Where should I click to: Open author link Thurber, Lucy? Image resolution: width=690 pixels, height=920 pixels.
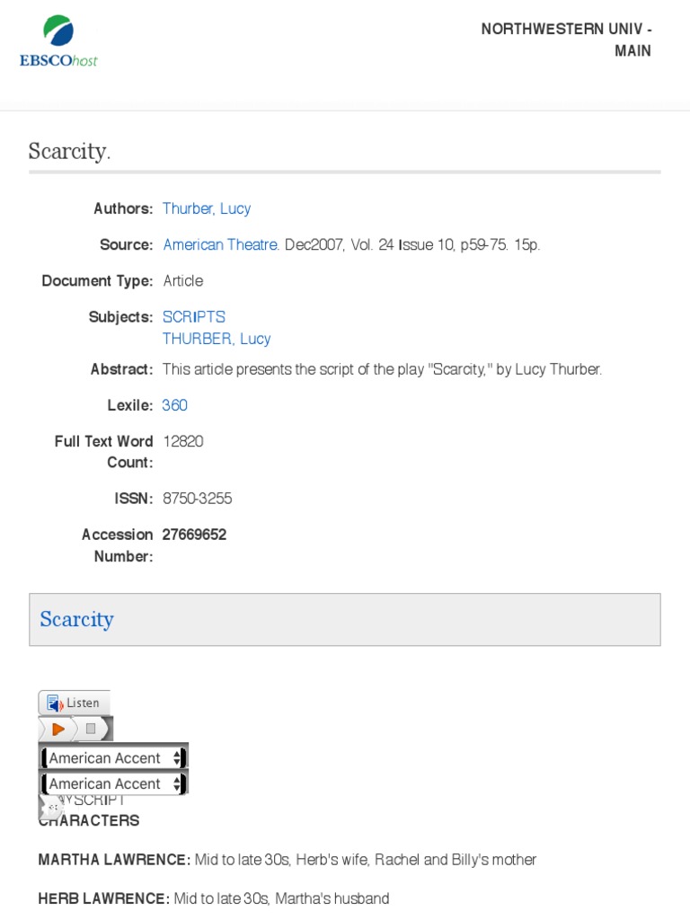207,208
